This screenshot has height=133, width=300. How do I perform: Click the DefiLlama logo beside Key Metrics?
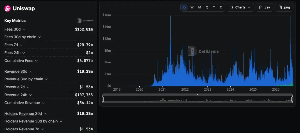(85, 21)
